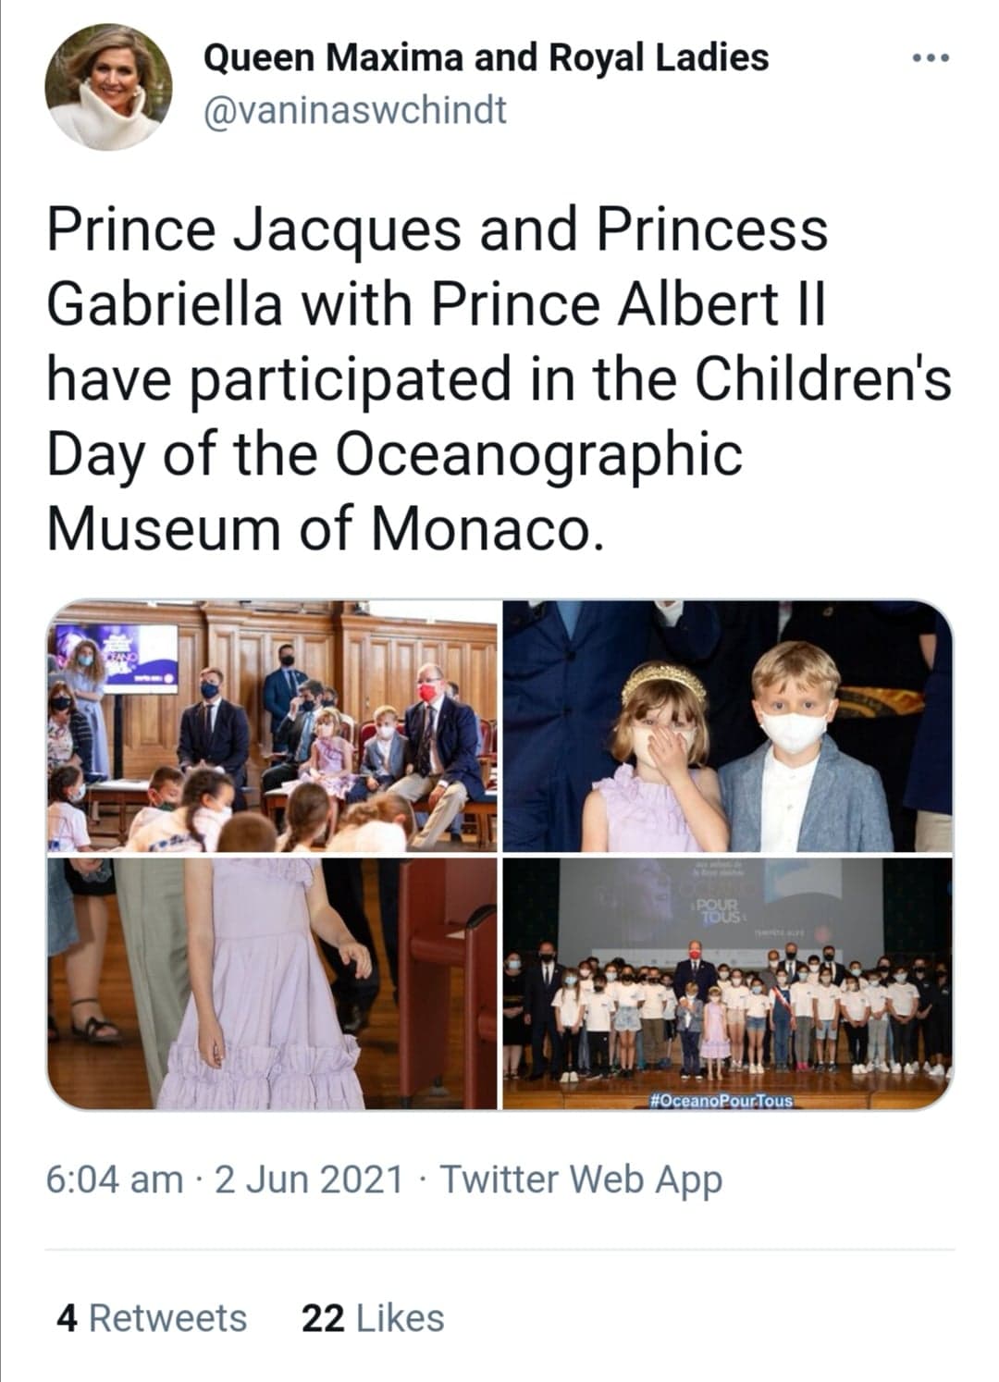This screenshot has height=1382, width=999.
Task: Click the Twitter Web App source label
Action: pyautogui.click(x=581, y=1179)
